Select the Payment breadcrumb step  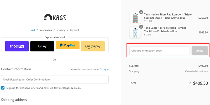[75, 30]
